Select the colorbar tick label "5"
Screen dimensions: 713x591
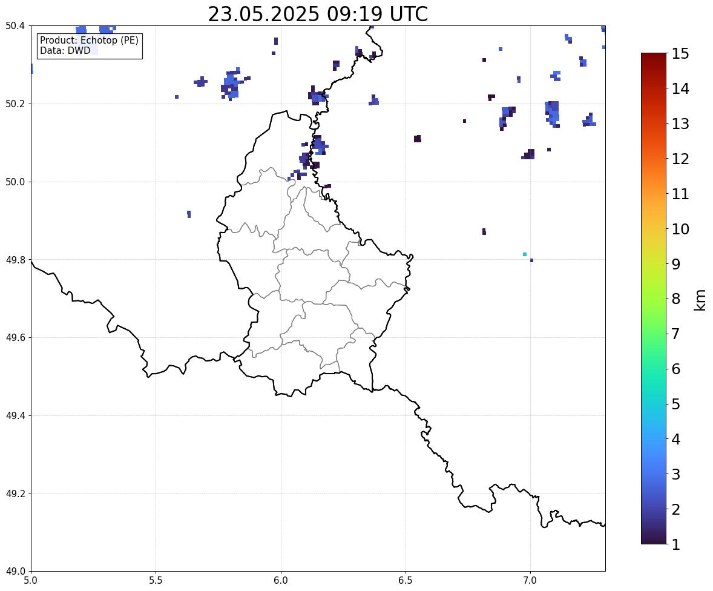point(675,404)
